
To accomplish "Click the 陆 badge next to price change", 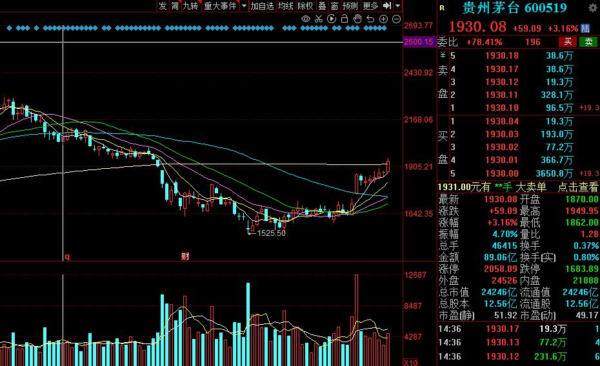I will tap(585, 28).
